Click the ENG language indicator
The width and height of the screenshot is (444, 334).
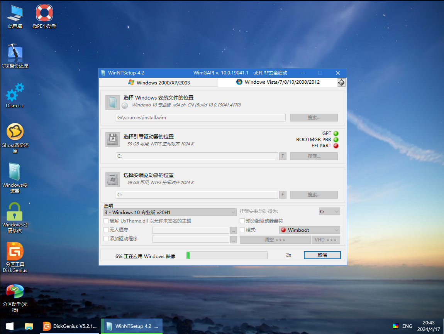point(407,326)
